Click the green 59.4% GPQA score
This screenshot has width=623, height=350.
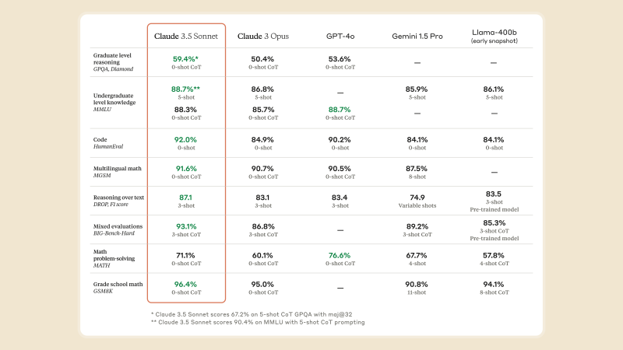point(185,59)
